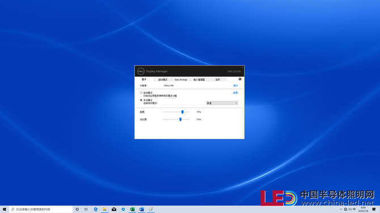Switch to the 基本 tab
380x213 pixels.
point(144,79)
